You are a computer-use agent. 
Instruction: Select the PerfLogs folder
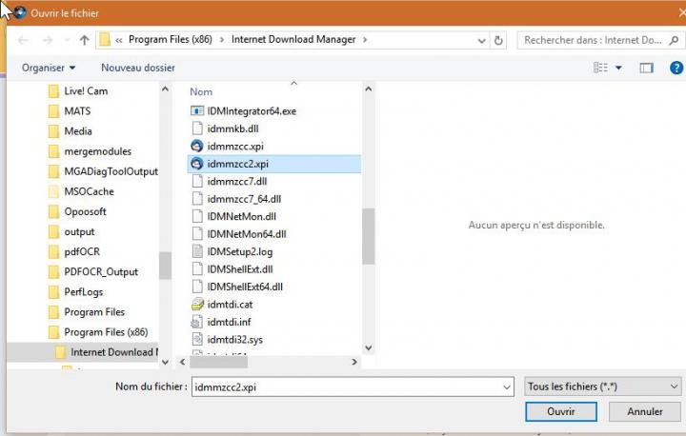pyautogui.click(x=76, y=292)
